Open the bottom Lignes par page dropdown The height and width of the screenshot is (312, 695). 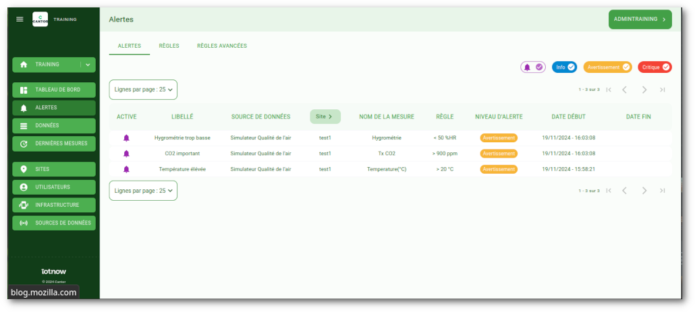pos(143,191)
